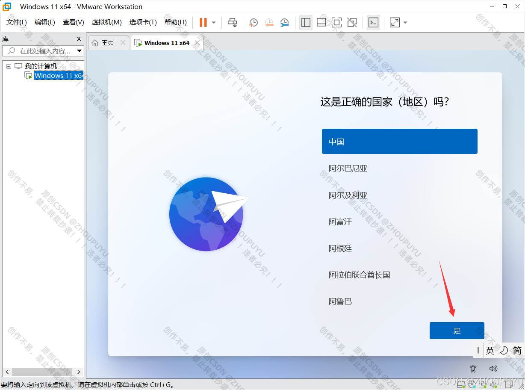
Task: Pick 阿鲁巴 from the region list
Action: coord(399,301)
